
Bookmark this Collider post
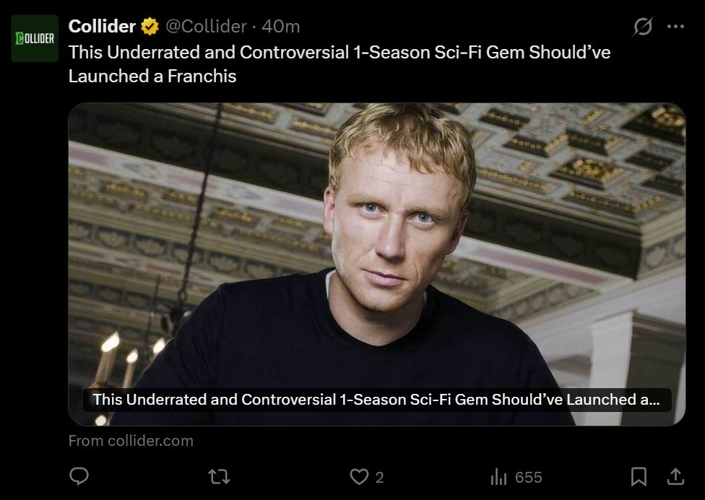[x=639, y=477]
